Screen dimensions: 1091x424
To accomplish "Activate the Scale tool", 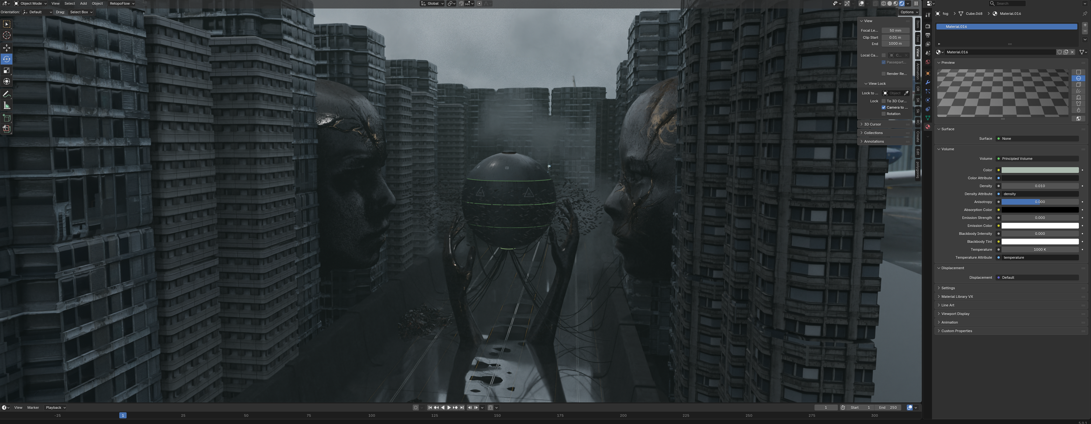I will pyautogui.click(x=7, y=70).
